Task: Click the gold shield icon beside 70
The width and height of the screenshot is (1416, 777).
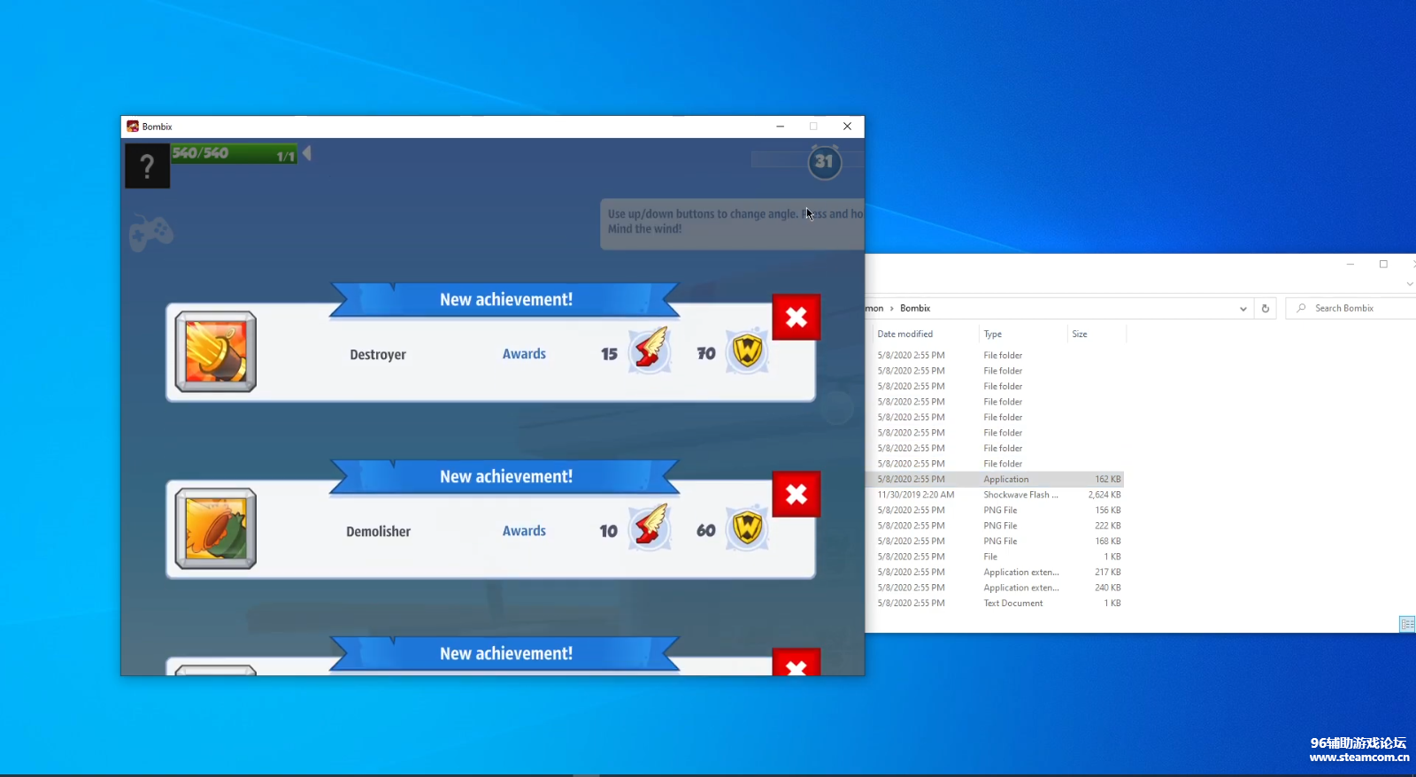Action: click(x=747, y=351)
